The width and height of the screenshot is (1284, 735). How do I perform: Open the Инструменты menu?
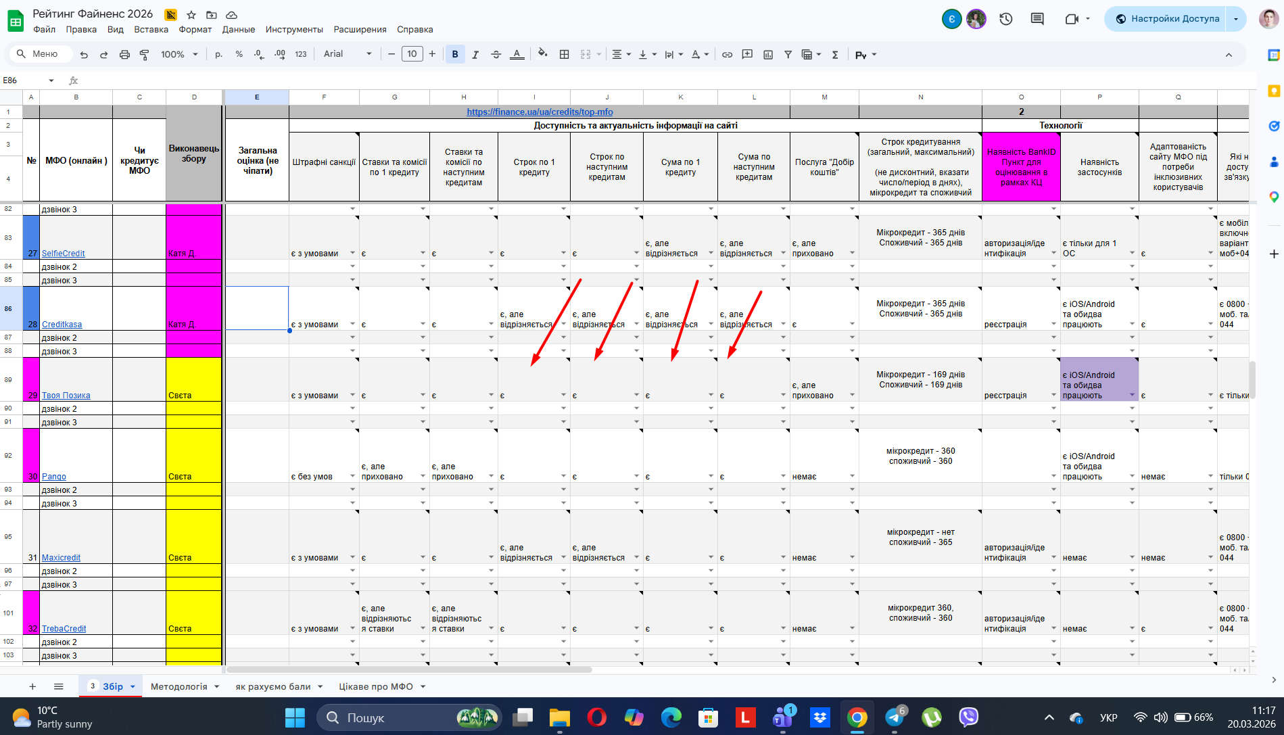pyautogui.click(x=294, y=29)
